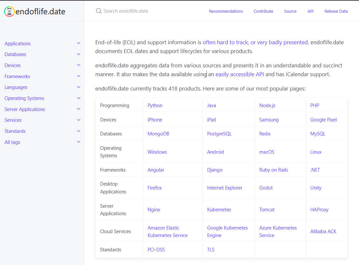Open the MongoDB product page

pos(158,134)
